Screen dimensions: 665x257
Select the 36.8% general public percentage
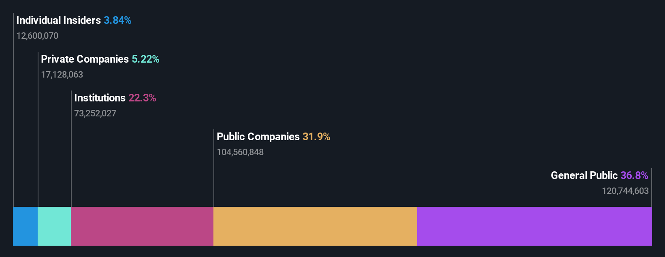pyautogui.click(x=634, y=175)
